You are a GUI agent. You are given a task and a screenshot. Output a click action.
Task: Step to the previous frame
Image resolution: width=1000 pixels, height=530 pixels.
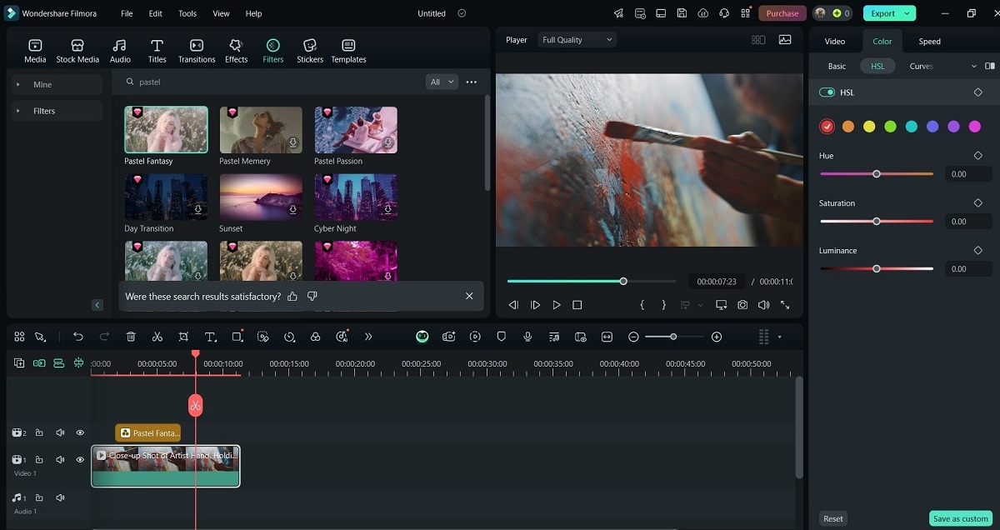pyautogui.click(x=513, y=305)
